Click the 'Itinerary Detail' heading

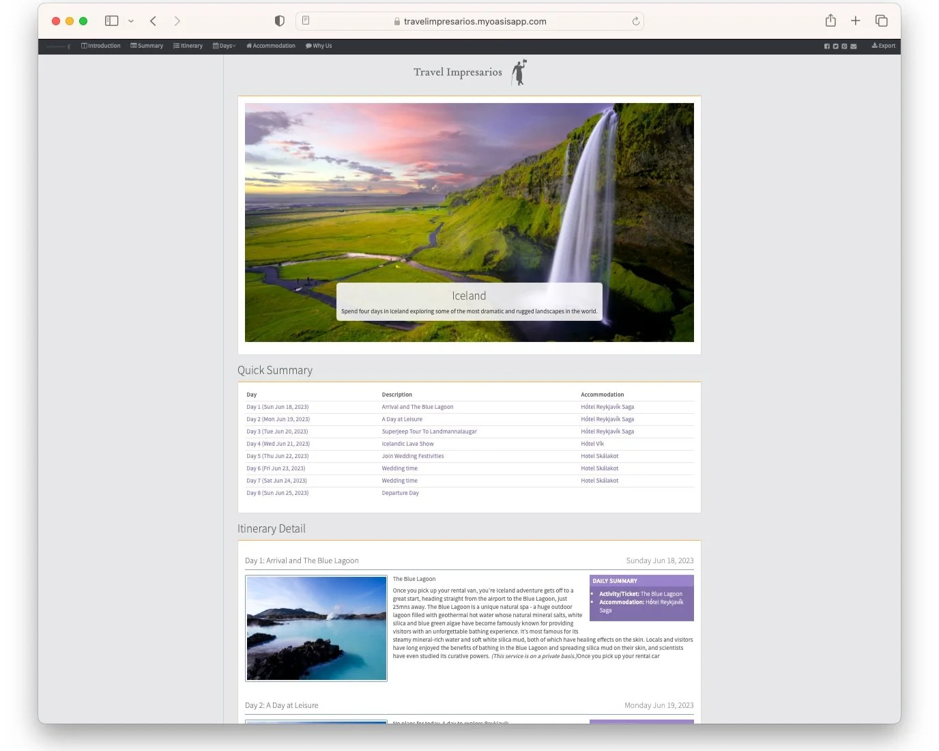click(272, 528)
